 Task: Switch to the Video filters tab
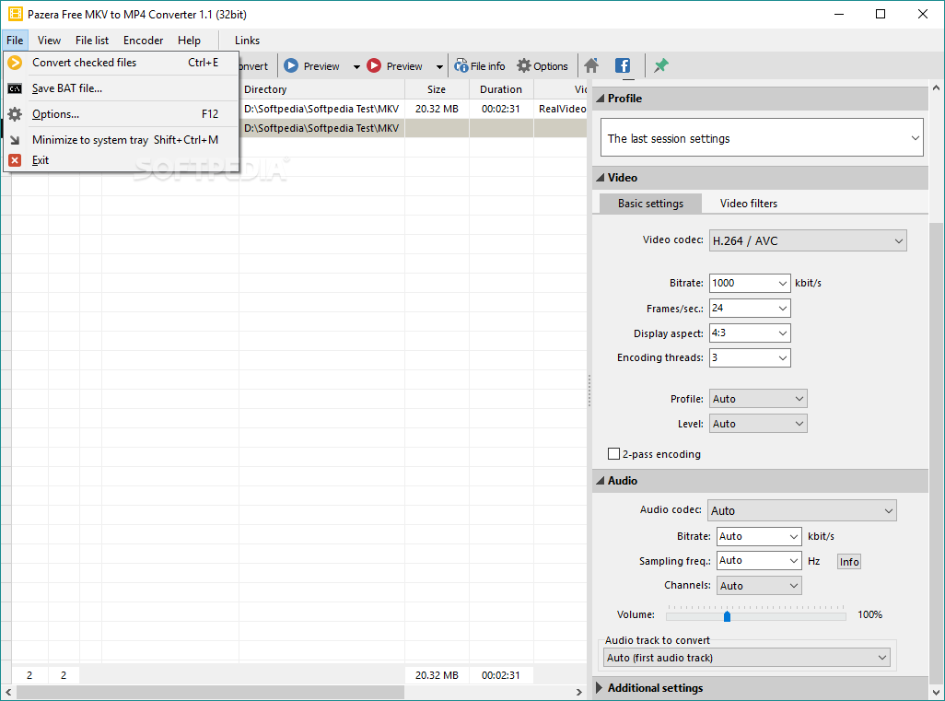(x=749, y=204)
